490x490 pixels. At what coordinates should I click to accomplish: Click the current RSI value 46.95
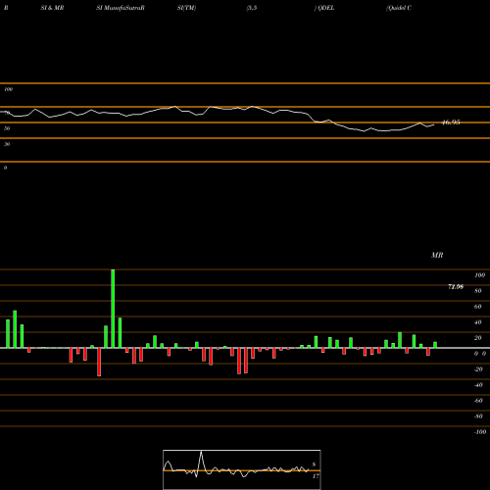[x=451, y=122]
